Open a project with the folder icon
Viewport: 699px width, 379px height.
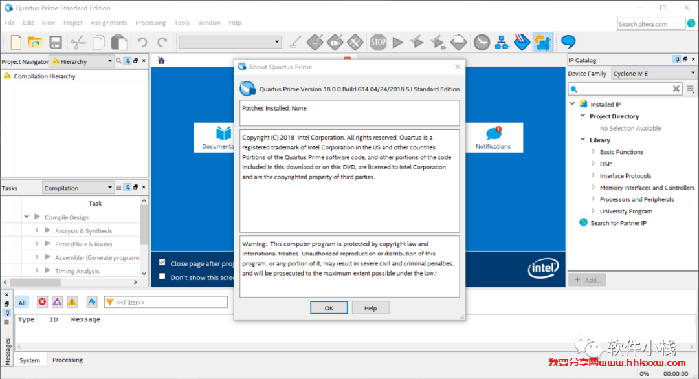tap(35, 42)
